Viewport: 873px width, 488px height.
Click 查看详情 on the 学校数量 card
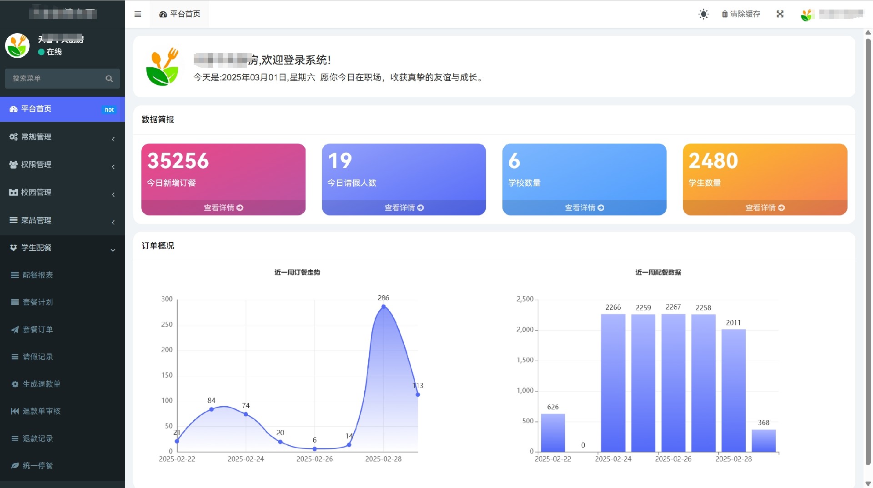[584, 208]
